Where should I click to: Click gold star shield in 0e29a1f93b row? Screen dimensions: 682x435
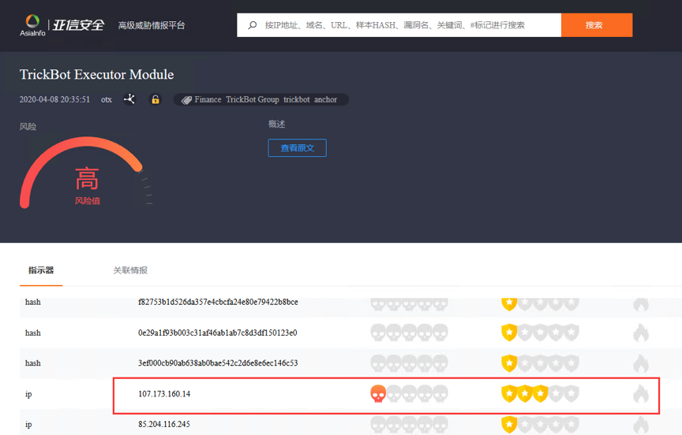pos(509,333)
